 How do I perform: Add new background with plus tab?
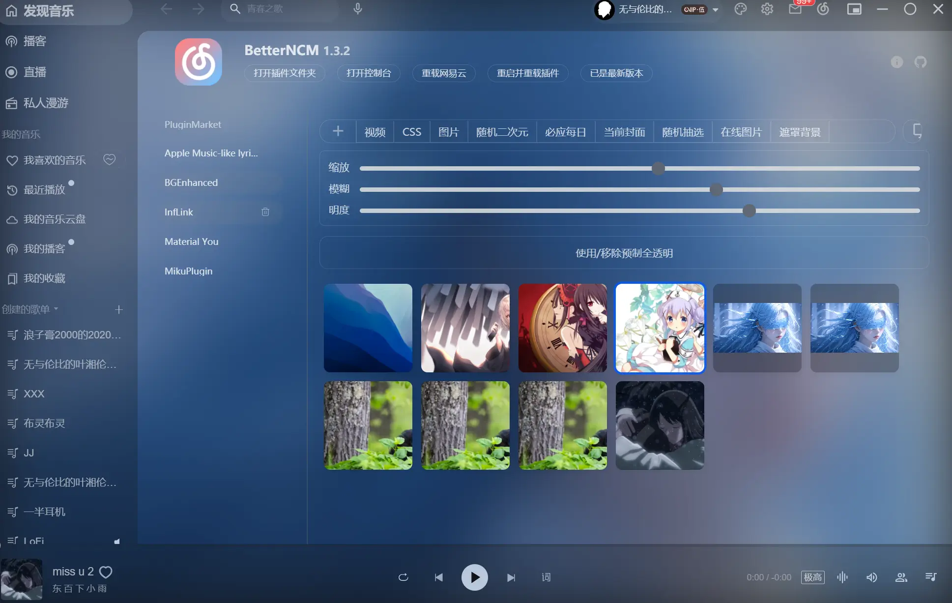point(338,131)
